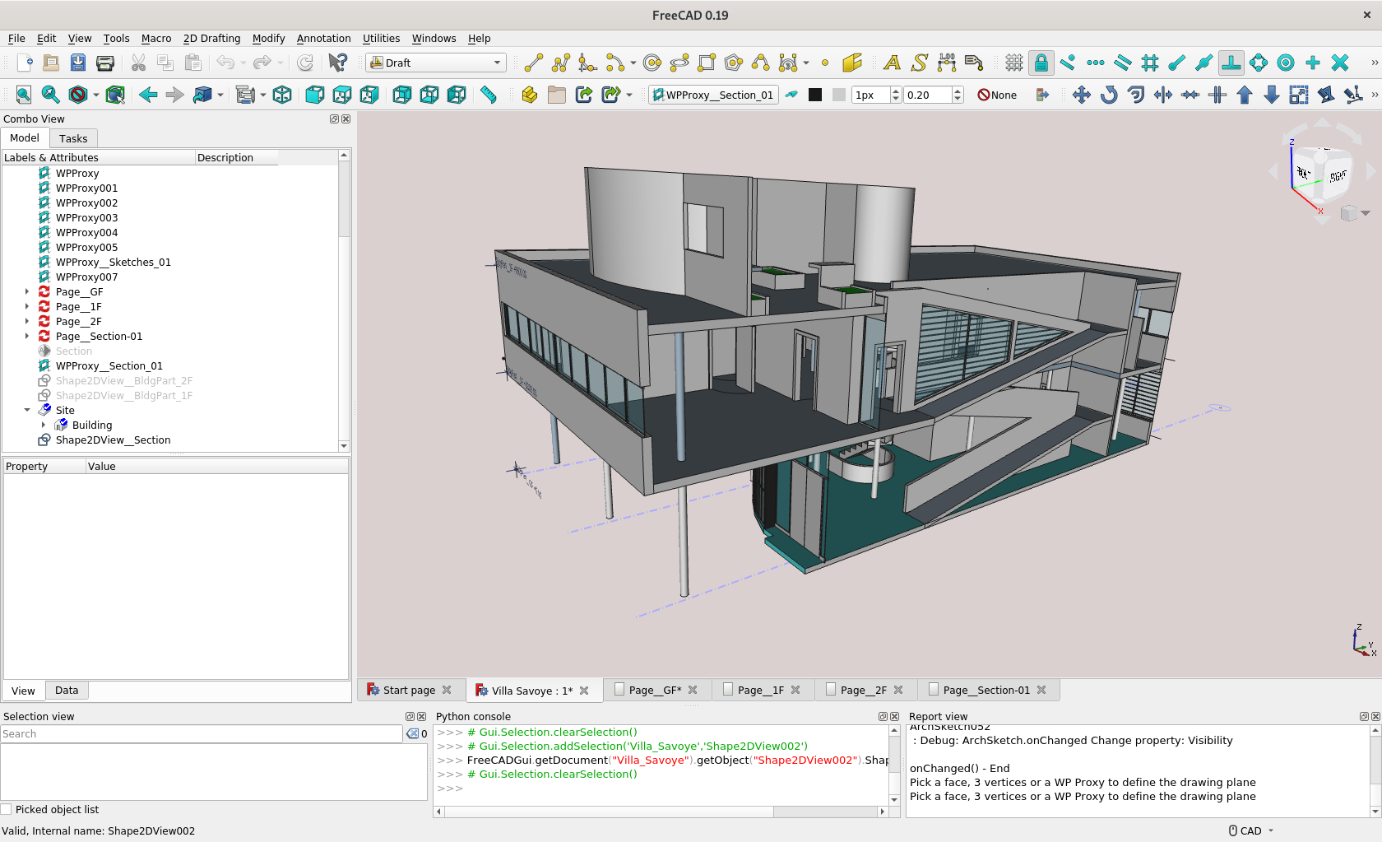This screenshot has height=842, width=1382.
Task: Check the Picked object list checkbox
Action: point(7,809)
